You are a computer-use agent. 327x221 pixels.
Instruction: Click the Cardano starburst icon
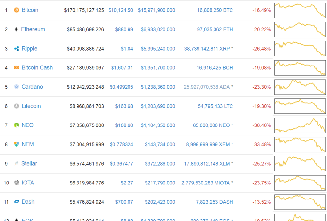click(17, 87)
